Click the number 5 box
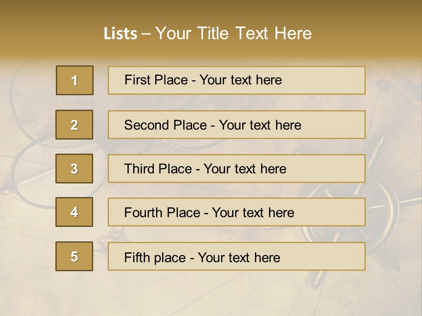 (x=74, y=256)
